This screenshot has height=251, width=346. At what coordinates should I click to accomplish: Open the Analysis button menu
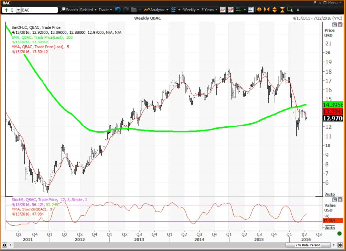pyautogui.click(x=156, y=9)
